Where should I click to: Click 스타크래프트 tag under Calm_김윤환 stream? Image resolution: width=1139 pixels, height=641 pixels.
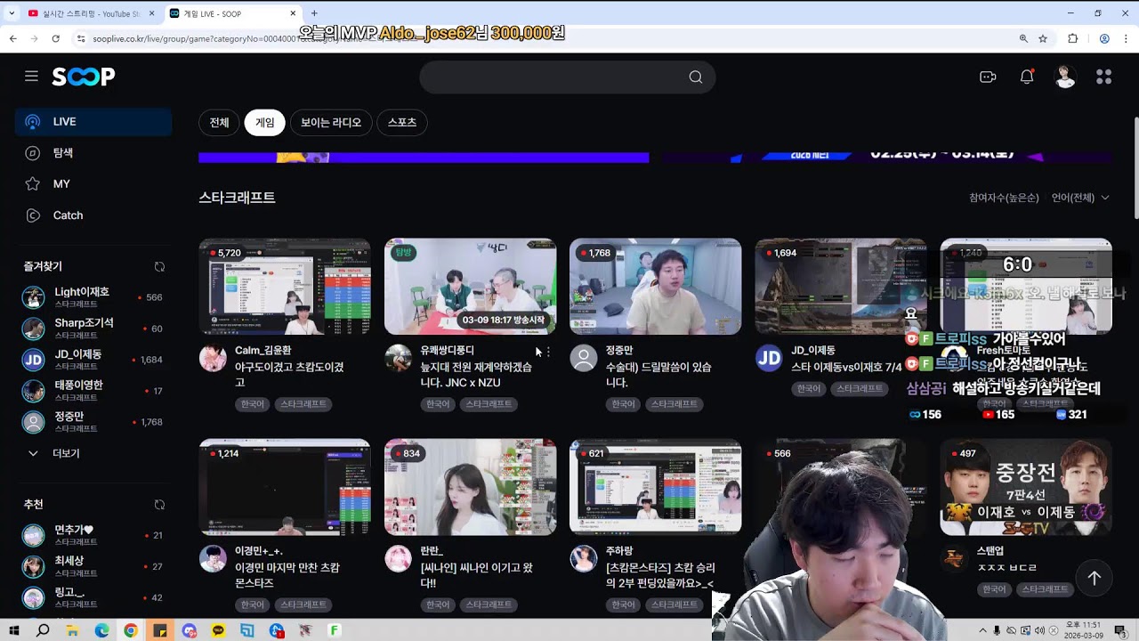tap(303, 404)
